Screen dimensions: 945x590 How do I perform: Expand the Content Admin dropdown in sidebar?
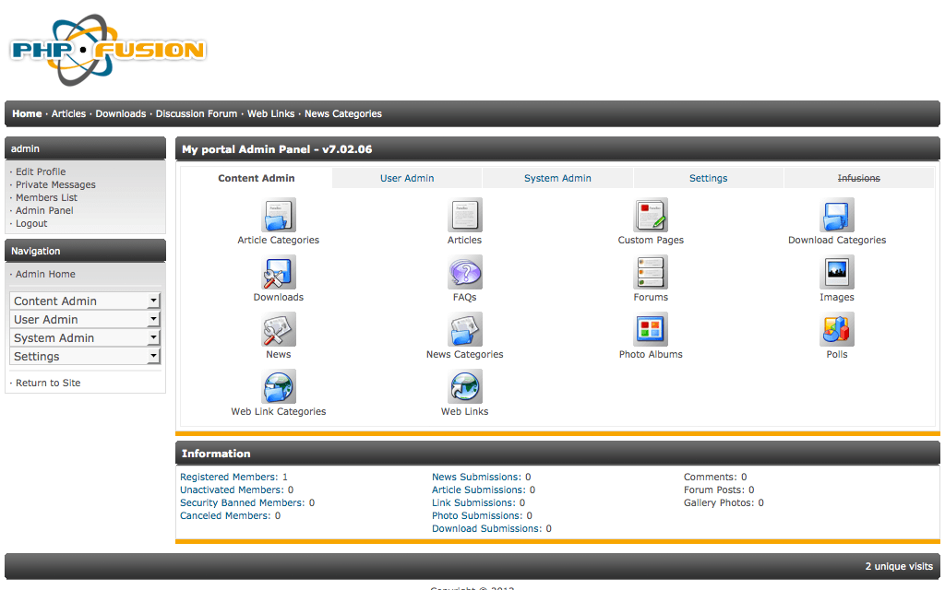click(x=84, y=301)
